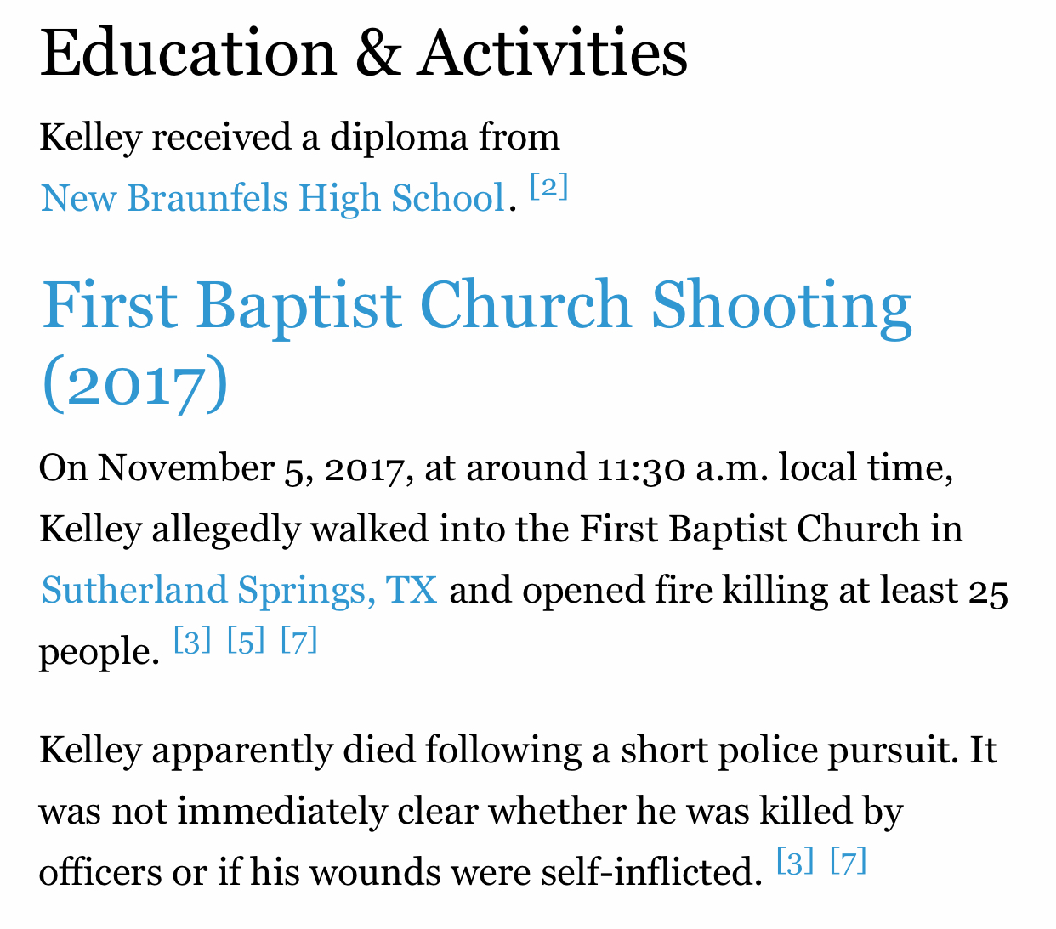Open the First Baptist Church Shooting heading link

(476, 343)
